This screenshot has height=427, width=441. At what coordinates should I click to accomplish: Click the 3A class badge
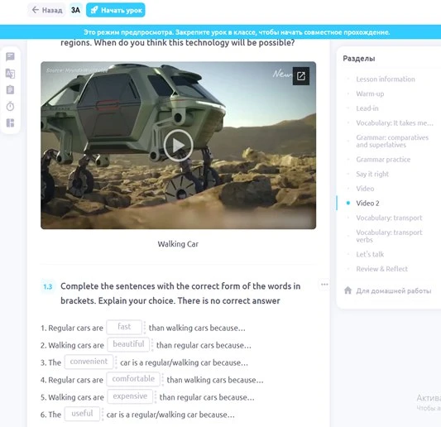pos(75,10)
